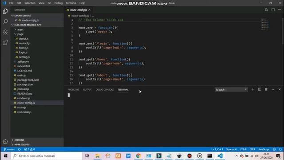
Task: Create a new terminal with plus icon
Action: 253,89
